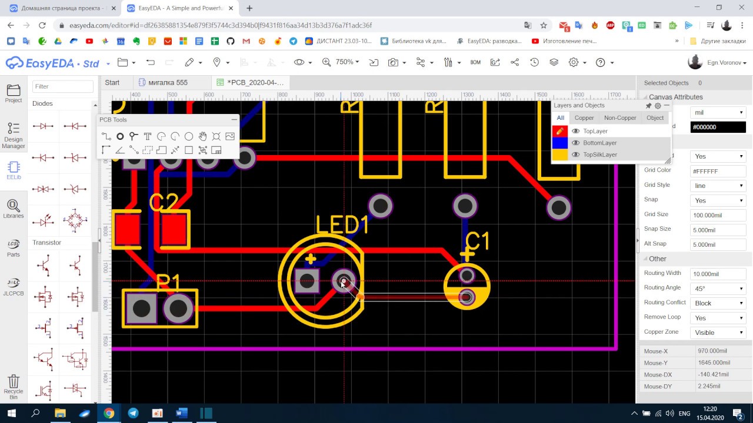The width and height of the screenshot is (753, 423).
Task: Pick the Image insert tool in PCB Tools
Action: (x=230, y=136)
